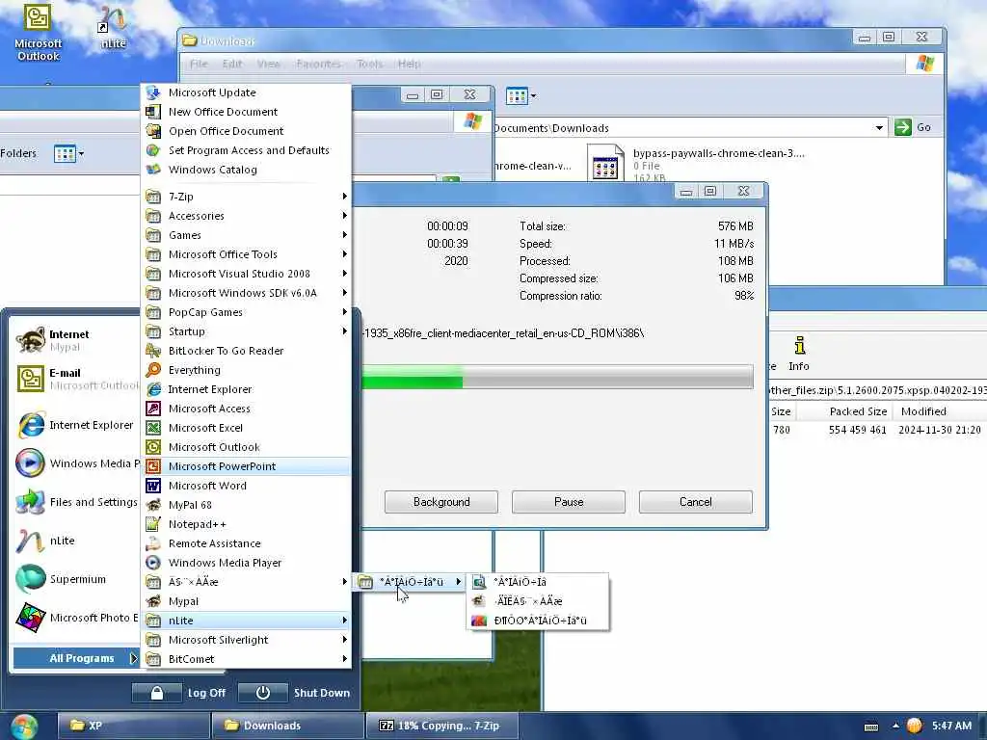The height and width of the screenshot is (740, 987).
Task: Click Info icon in 7-Zip window
Action: pyautogui.click(x=799, y=354)
